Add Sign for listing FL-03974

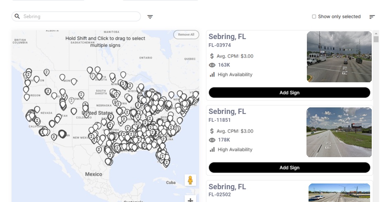tap(289, 93)
